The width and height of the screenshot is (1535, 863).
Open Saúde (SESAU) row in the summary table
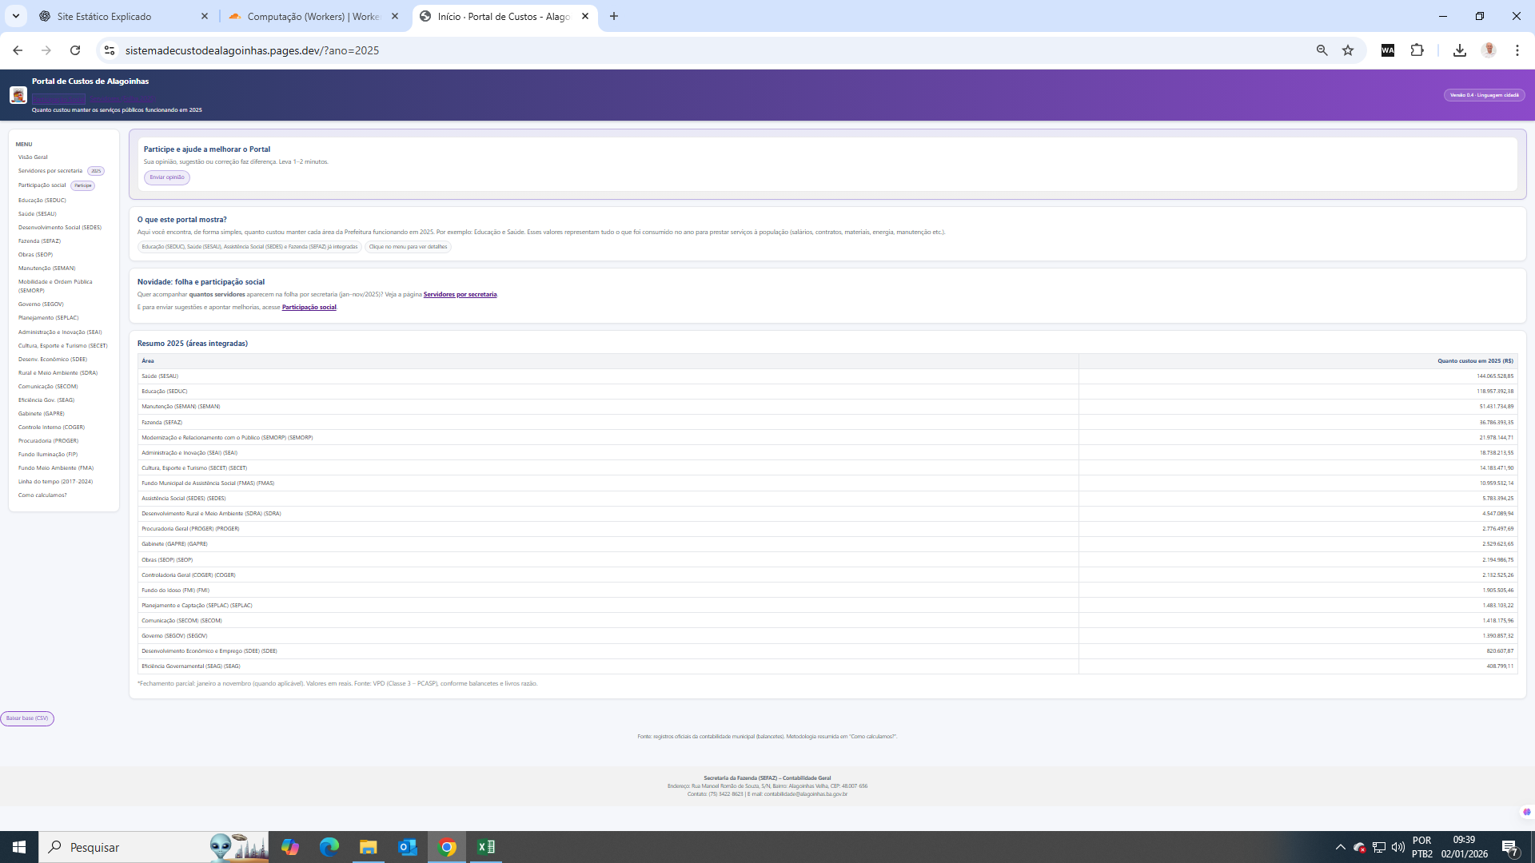[160, 376]
